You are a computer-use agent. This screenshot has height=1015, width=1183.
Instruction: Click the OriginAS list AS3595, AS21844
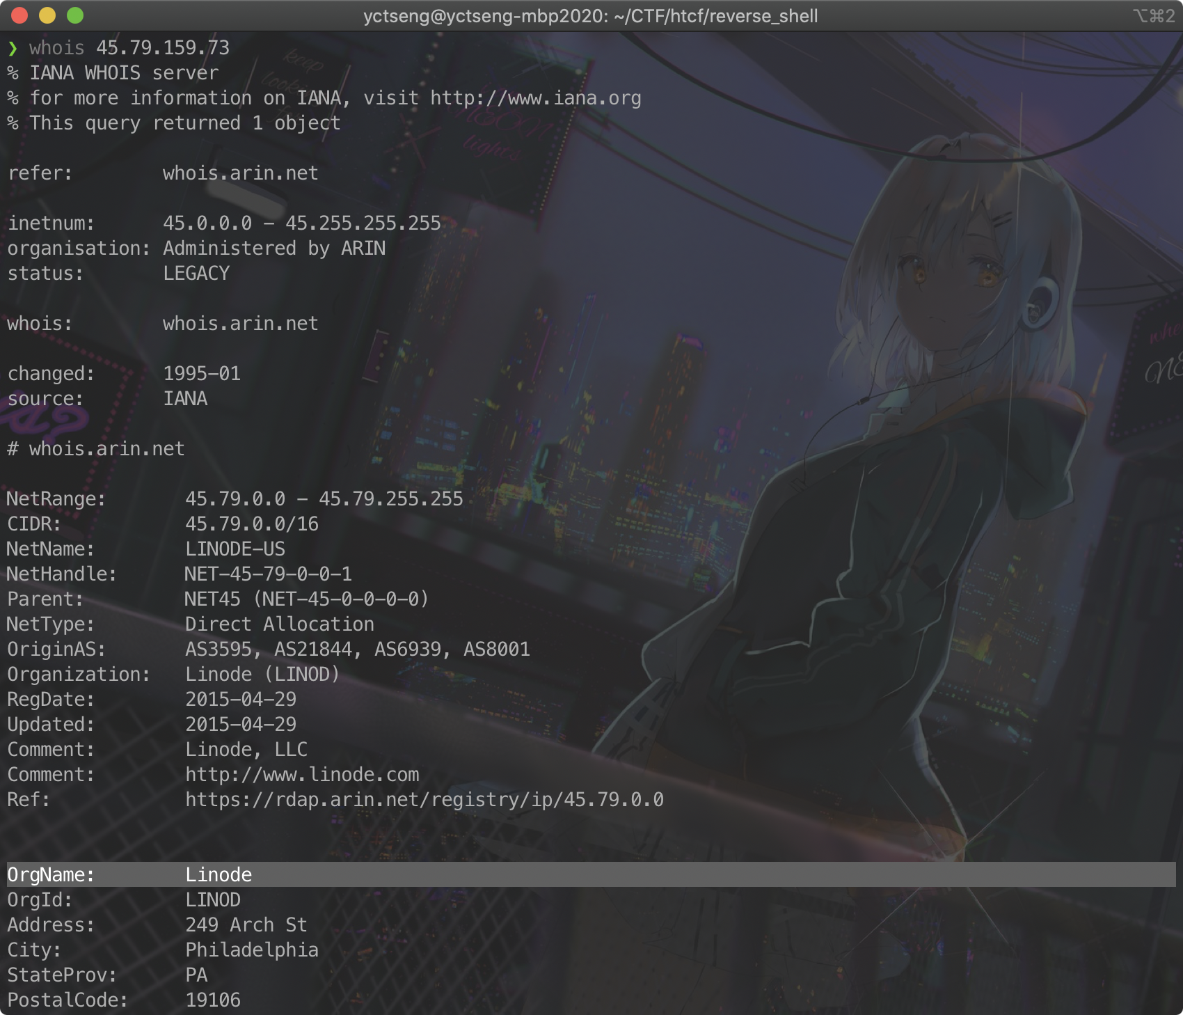[x=358, y=650]
